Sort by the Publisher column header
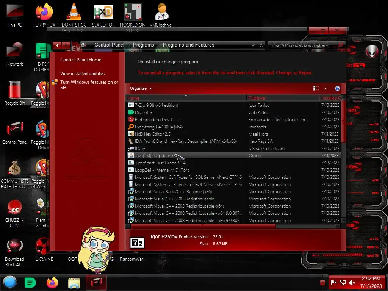The width and height of the screenshot is (388, 291). click(x=283, y=98)
